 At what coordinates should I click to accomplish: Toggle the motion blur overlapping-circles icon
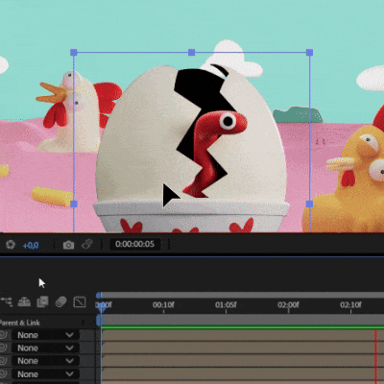(60, 301)
